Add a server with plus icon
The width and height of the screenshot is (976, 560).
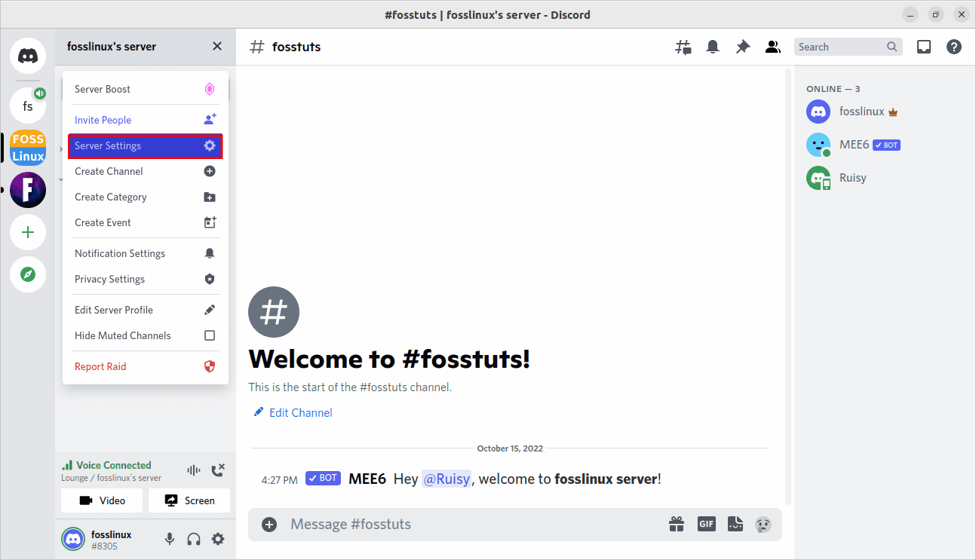coord(28,232)
